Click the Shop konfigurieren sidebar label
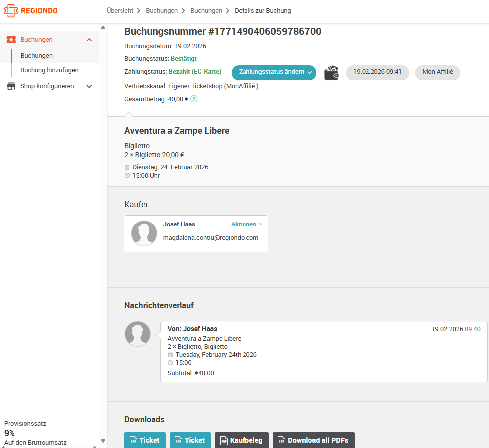This screenshot has width=489, height=448. (x=47, y=86)
